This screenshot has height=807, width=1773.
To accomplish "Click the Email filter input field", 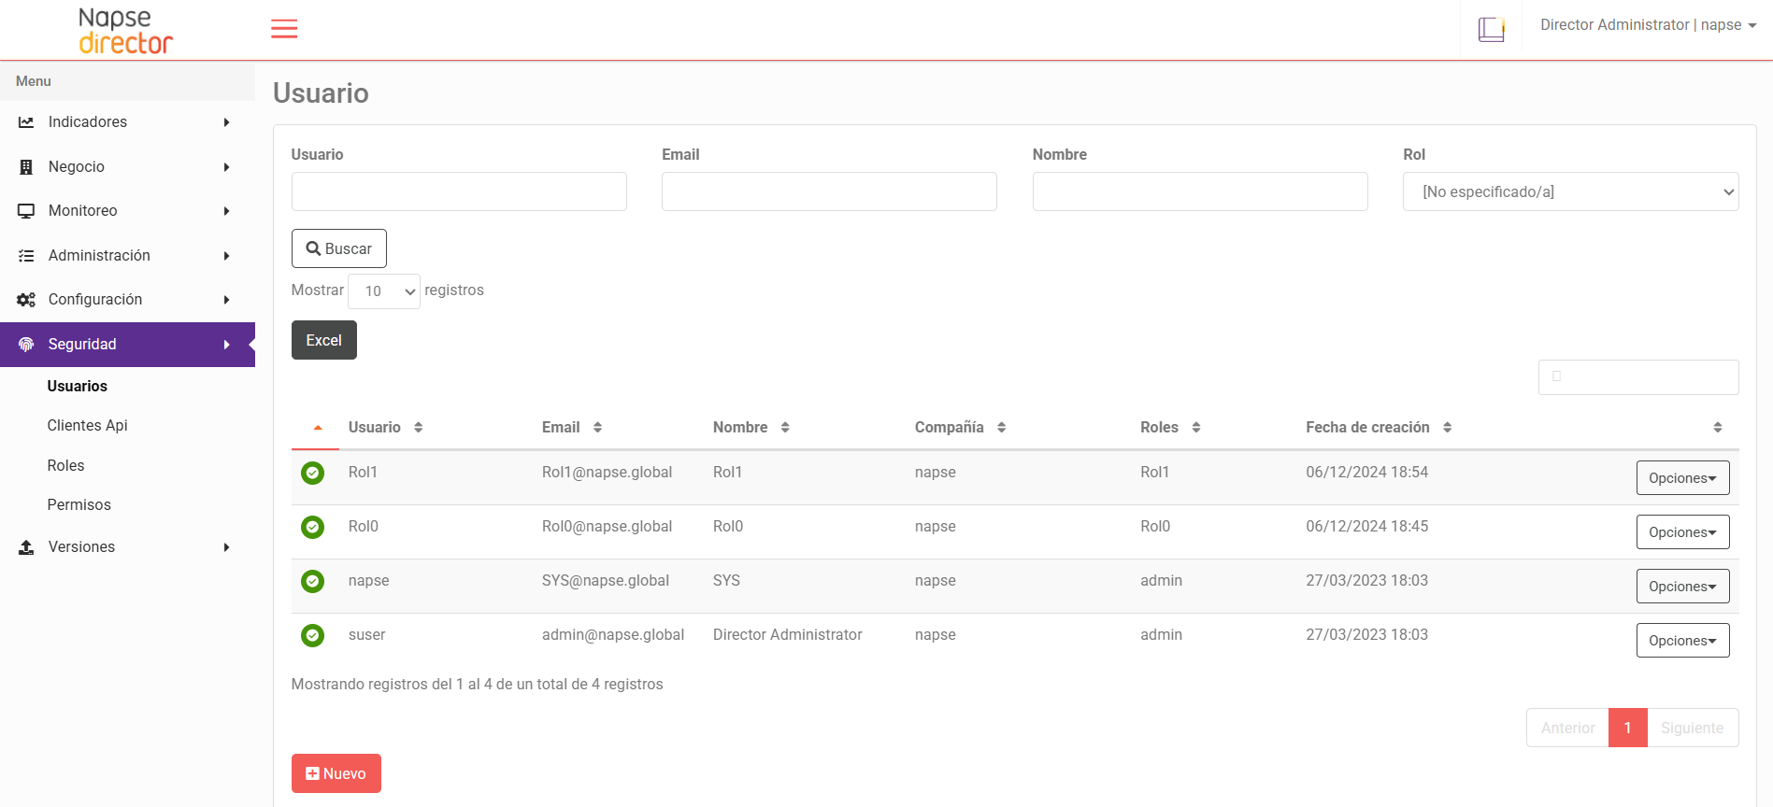I will [829, 191].
